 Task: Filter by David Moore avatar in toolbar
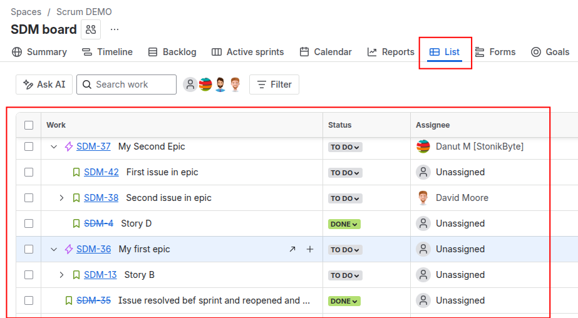[x=235, y=85]
